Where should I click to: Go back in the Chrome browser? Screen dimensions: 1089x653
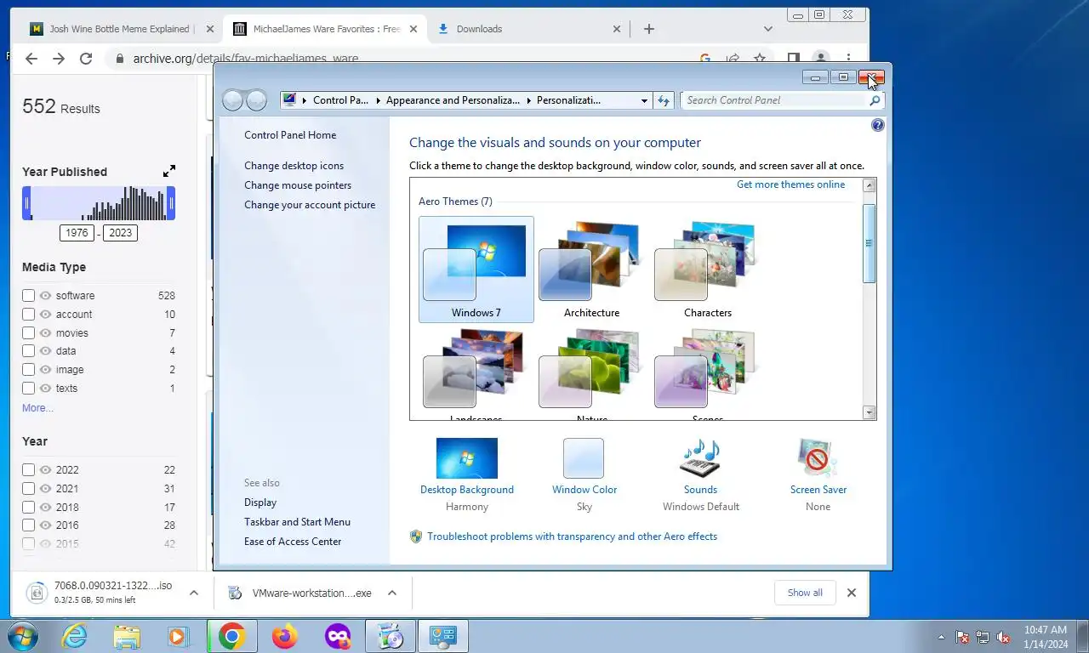tap(31, 59)
